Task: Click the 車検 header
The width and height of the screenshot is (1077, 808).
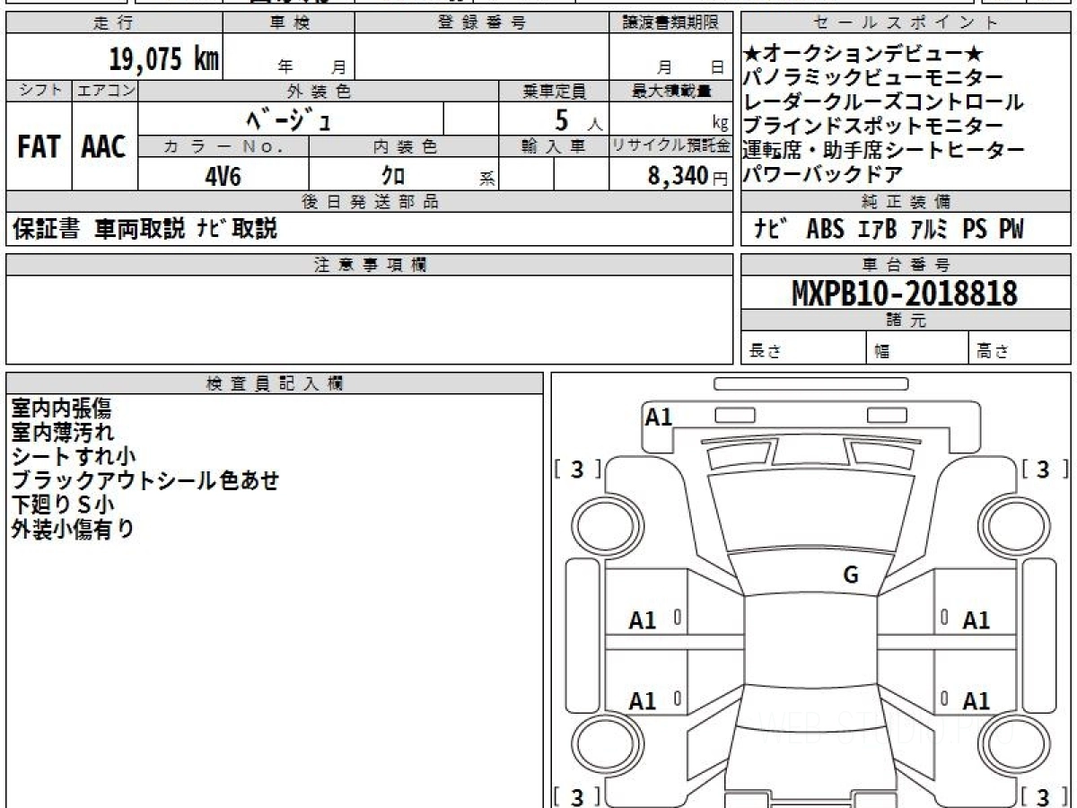Action: (288, 23)
